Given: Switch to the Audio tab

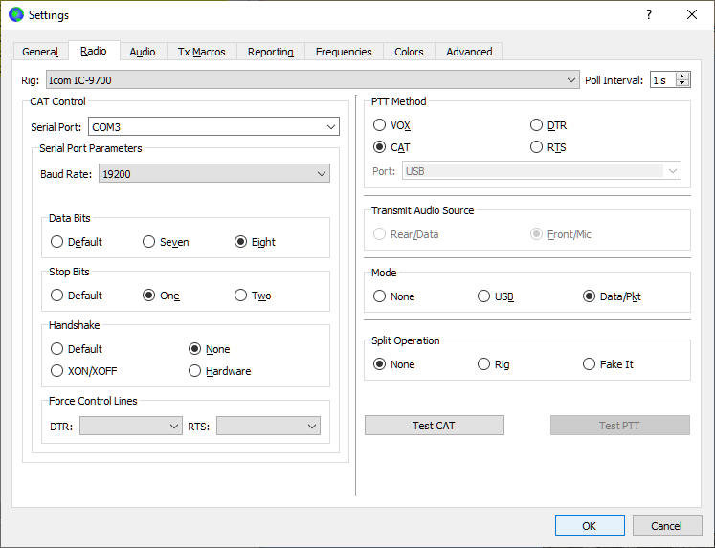Looking at the screenshot, I should (143, 52).
